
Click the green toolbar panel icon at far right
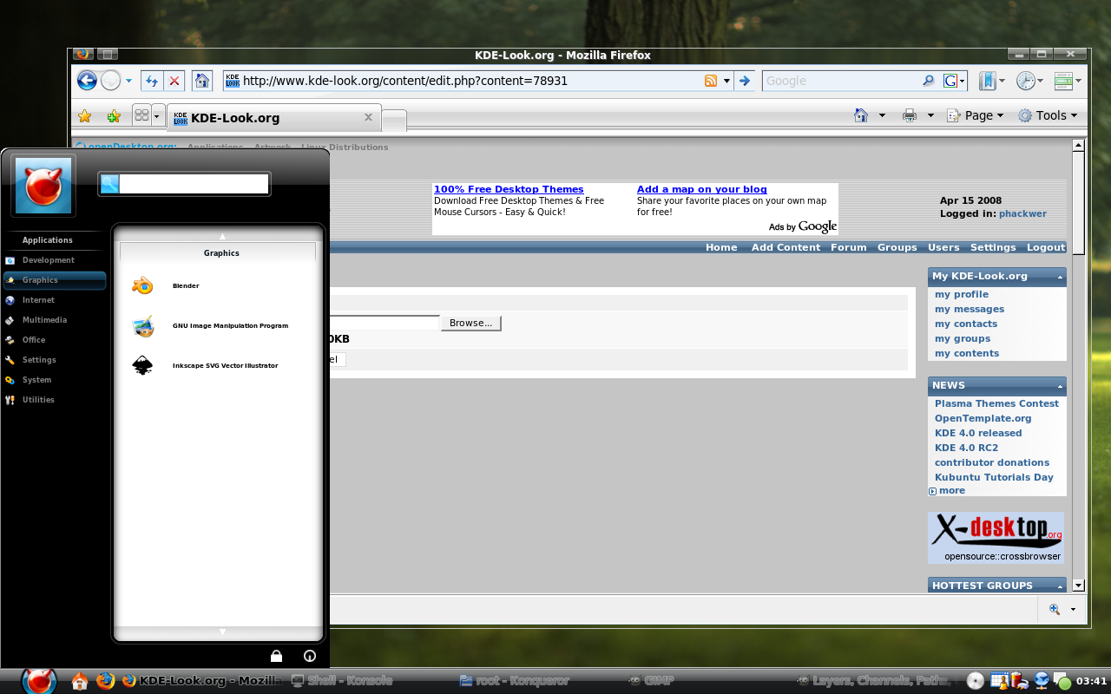pyautogui.click(x=1064, y=81)
